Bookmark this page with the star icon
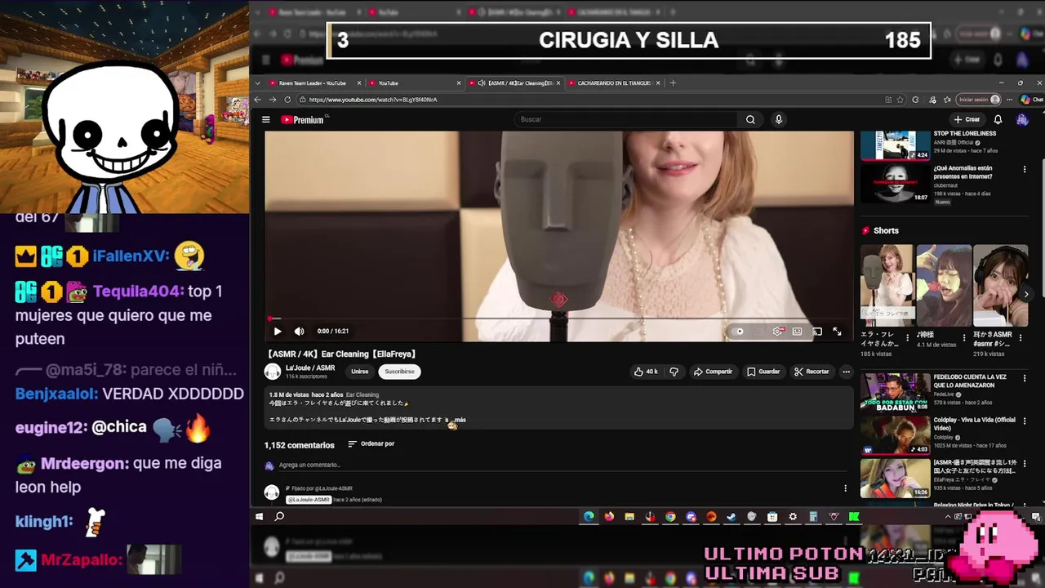1045x588 pixels. [x=900, y=100]
